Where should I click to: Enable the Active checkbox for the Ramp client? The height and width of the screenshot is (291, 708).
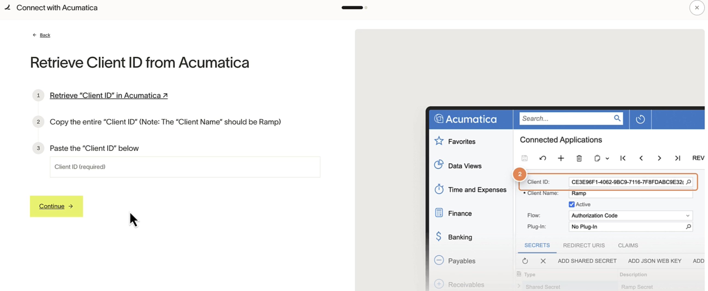click(x=572, y=204)
